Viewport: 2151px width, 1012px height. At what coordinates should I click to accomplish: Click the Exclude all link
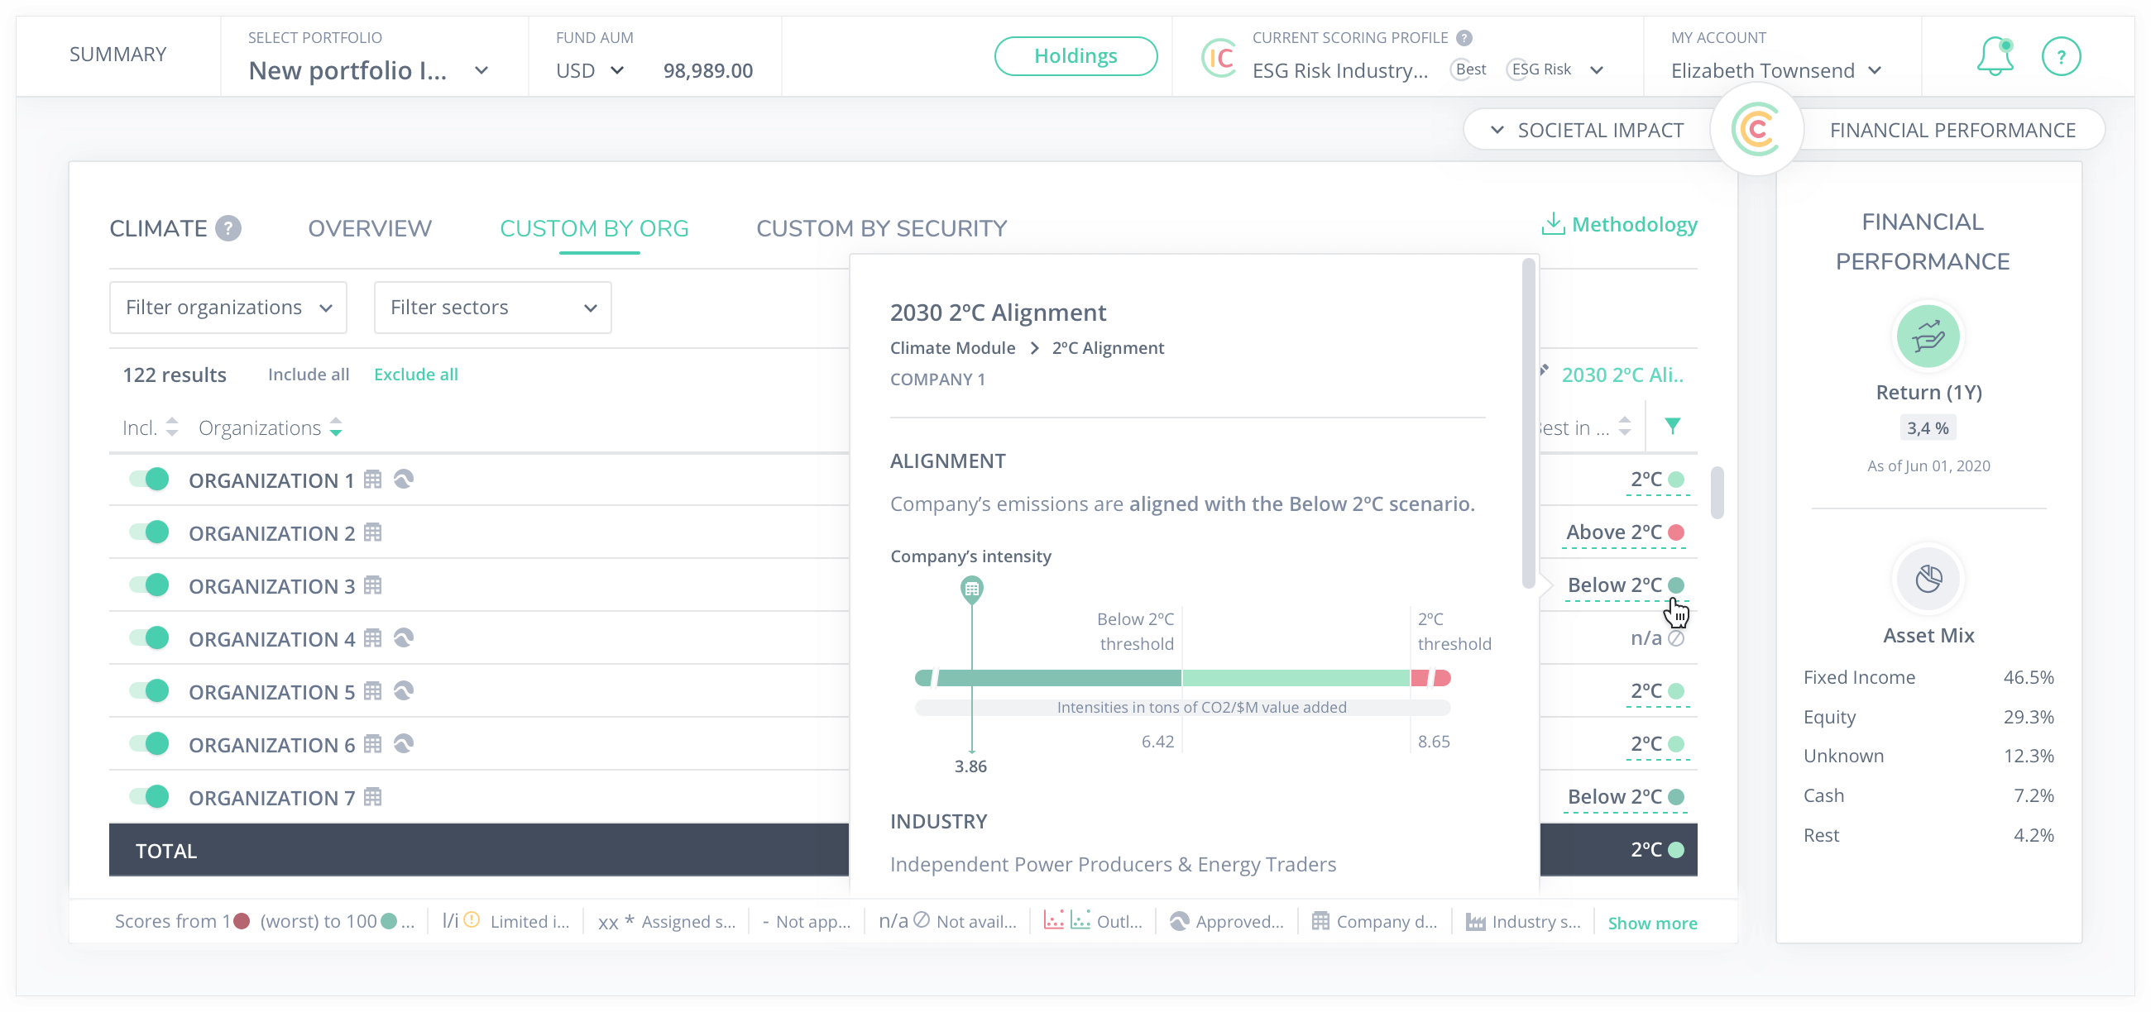(416, 375)
